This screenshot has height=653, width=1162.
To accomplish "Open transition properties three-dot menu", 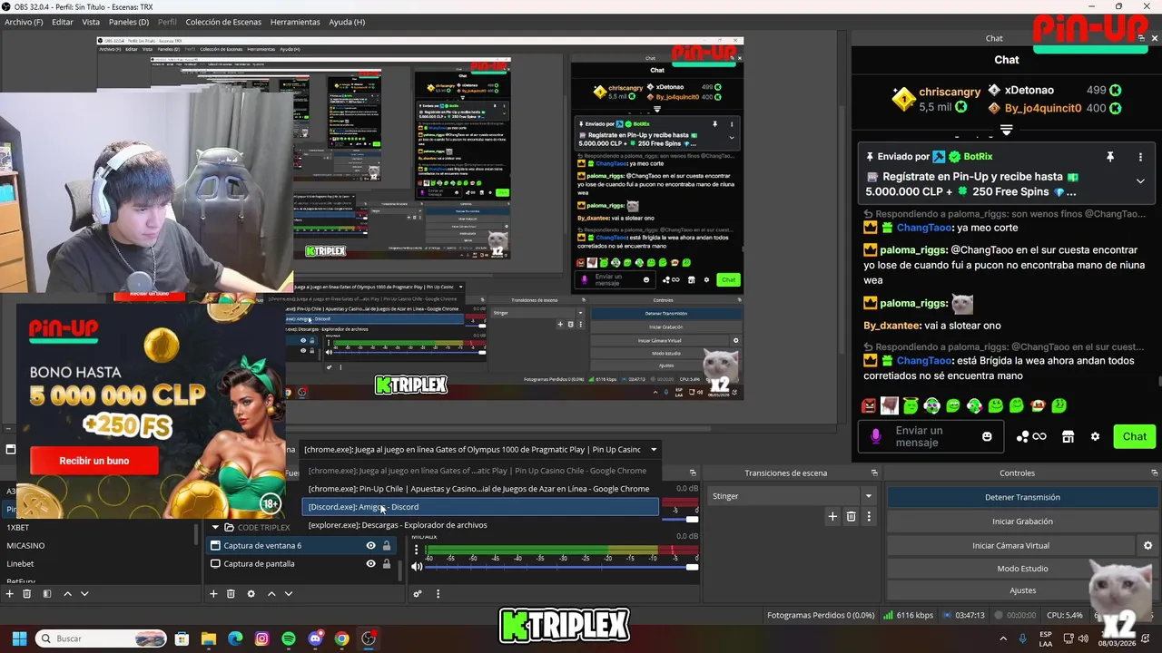I will pos(869,516).
